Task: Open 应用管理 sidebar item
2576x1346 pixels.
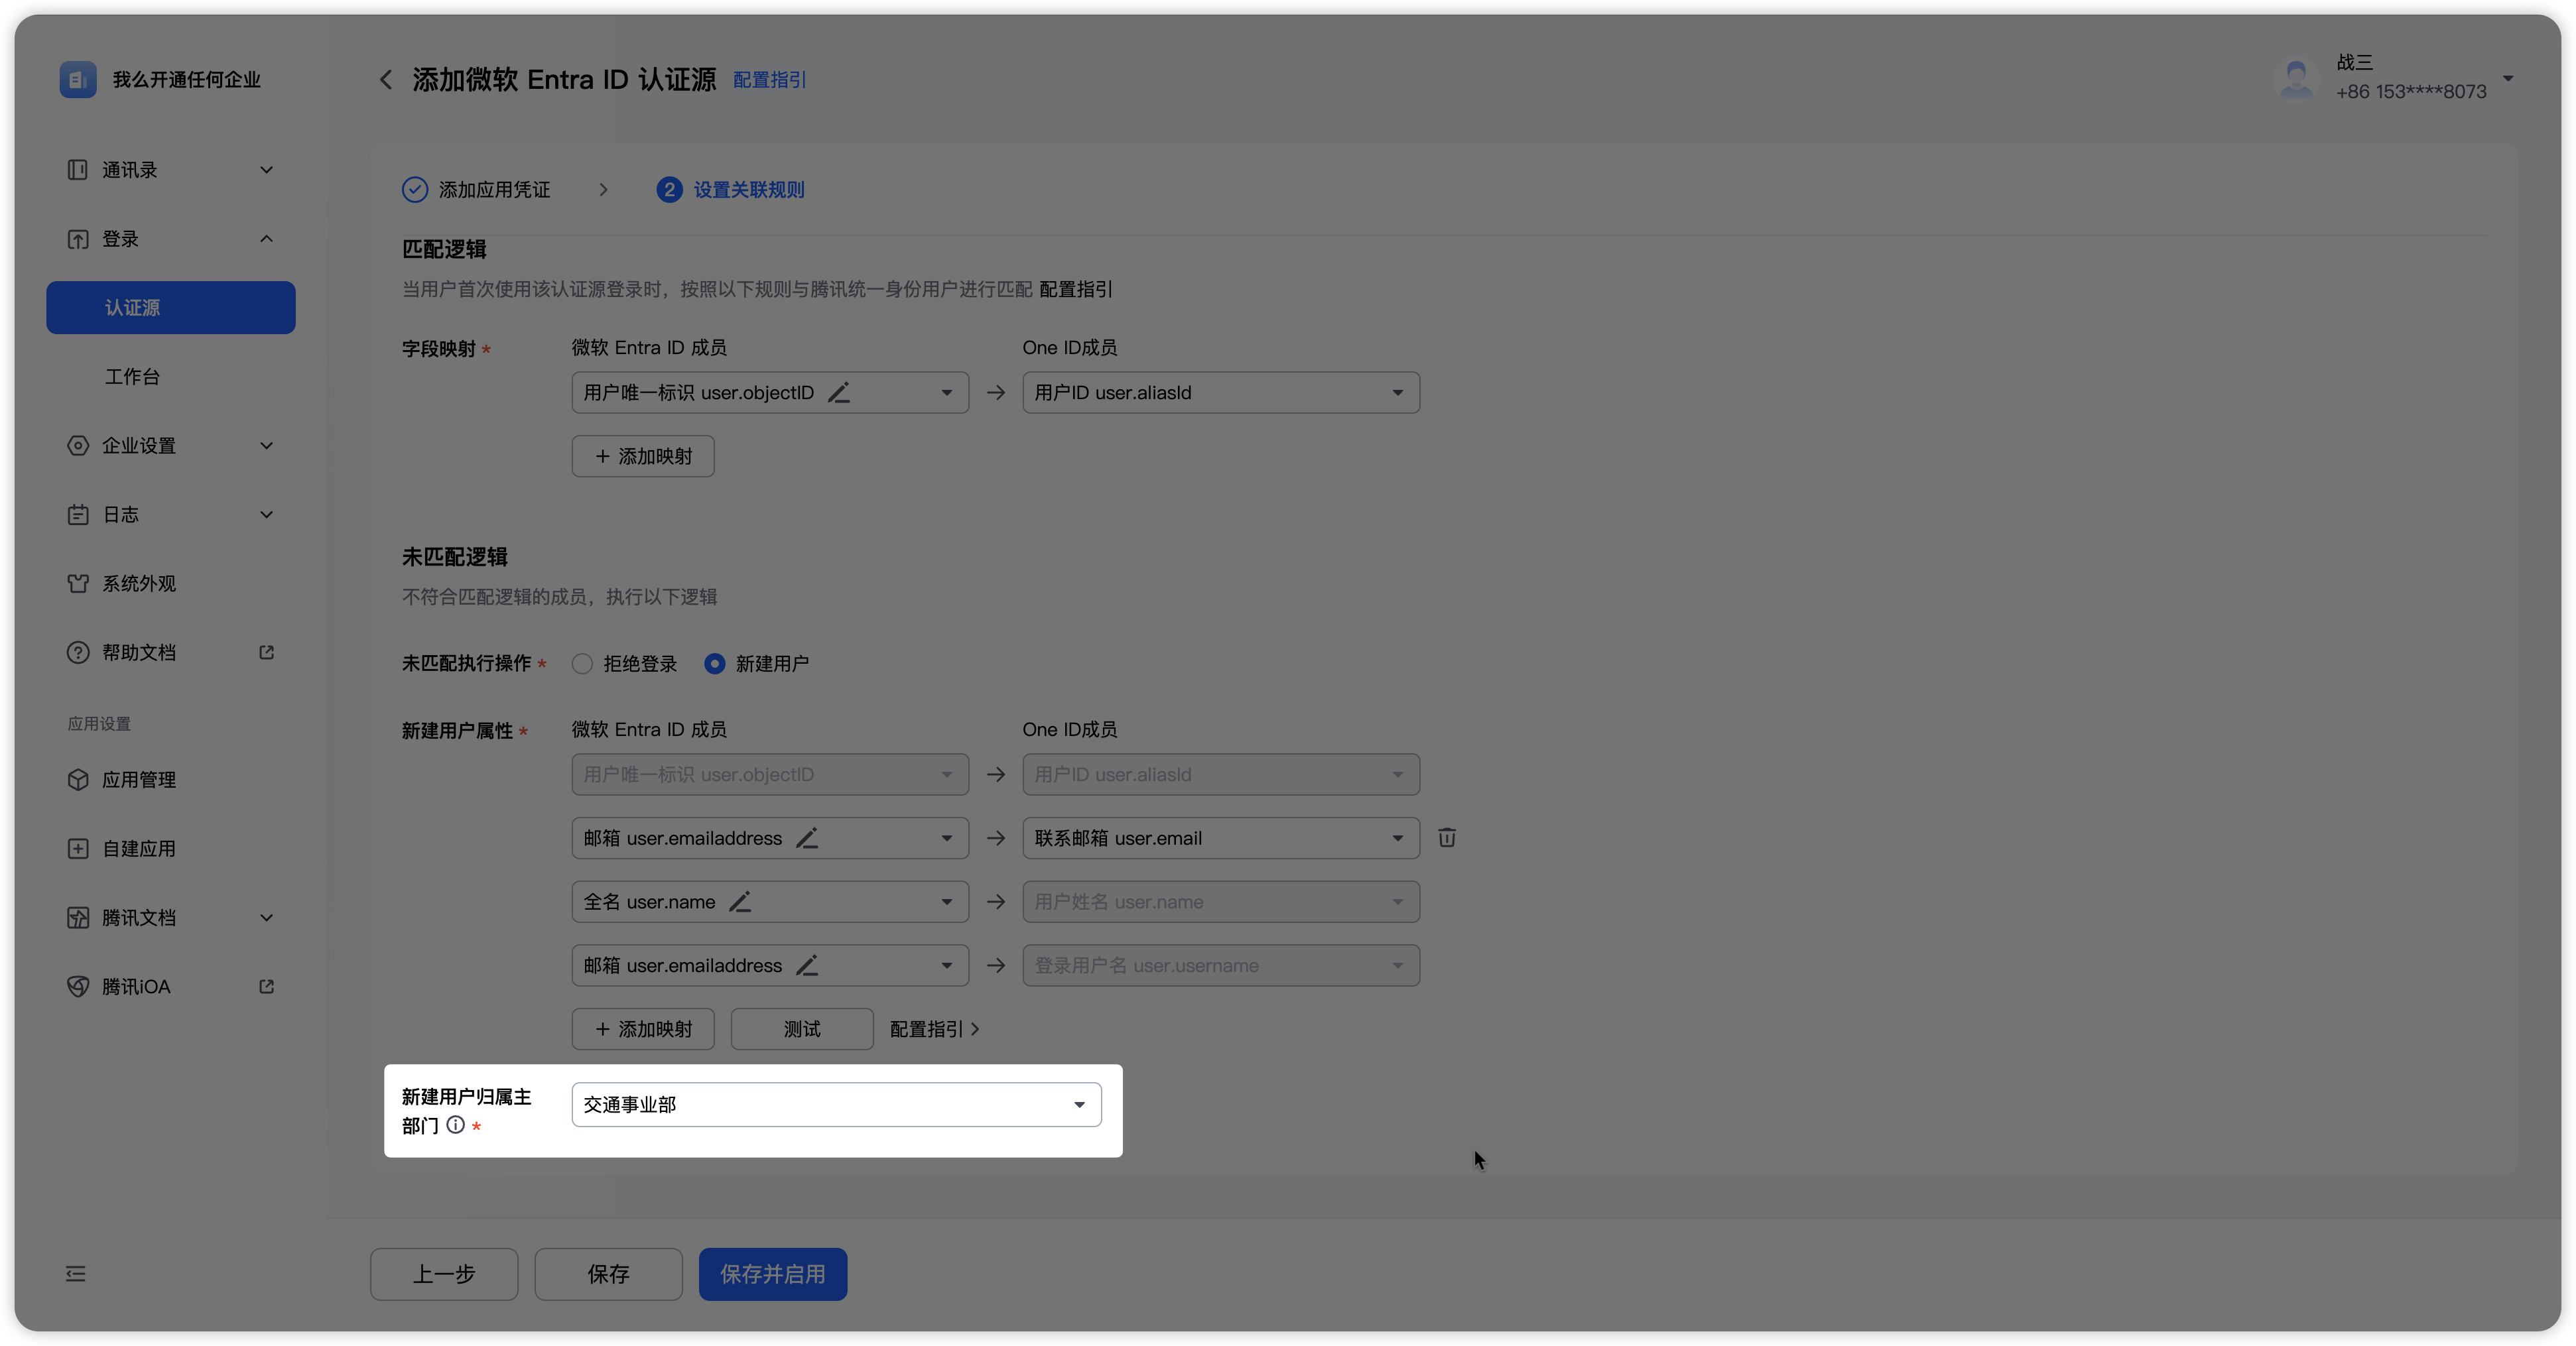Action: [138, 780]
